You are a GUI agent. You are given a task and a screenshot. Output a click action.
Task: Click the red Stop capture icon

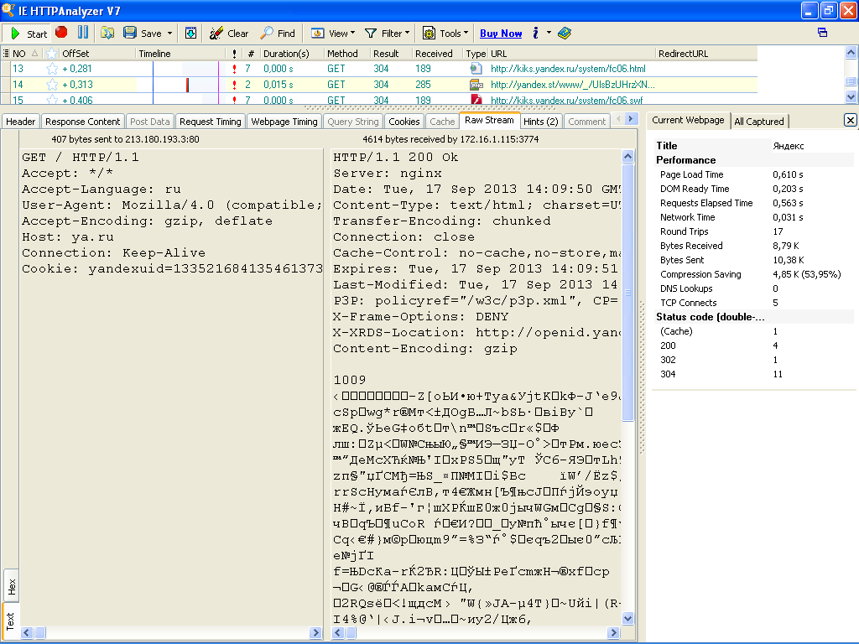(61, 33)
